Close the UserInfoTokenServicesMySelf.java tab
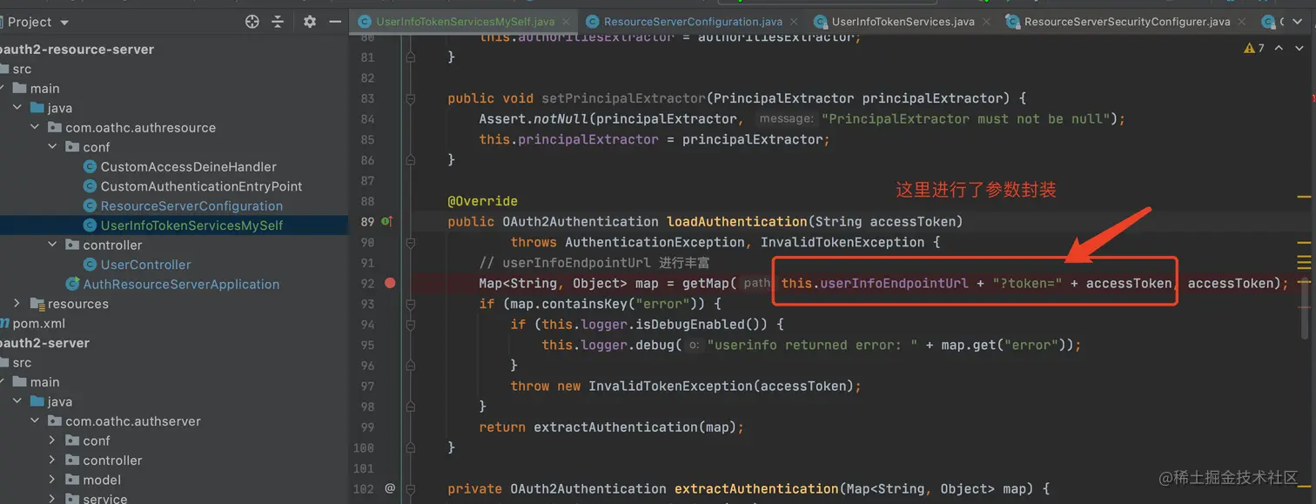1316x504 pixels. pos(567,22)
